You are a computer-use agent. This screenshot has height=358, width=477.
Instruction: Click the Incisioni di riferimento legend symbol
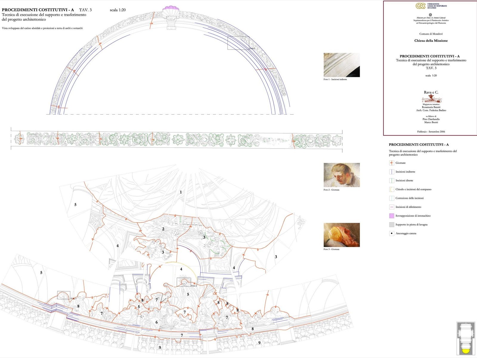[x=392, y=207]
